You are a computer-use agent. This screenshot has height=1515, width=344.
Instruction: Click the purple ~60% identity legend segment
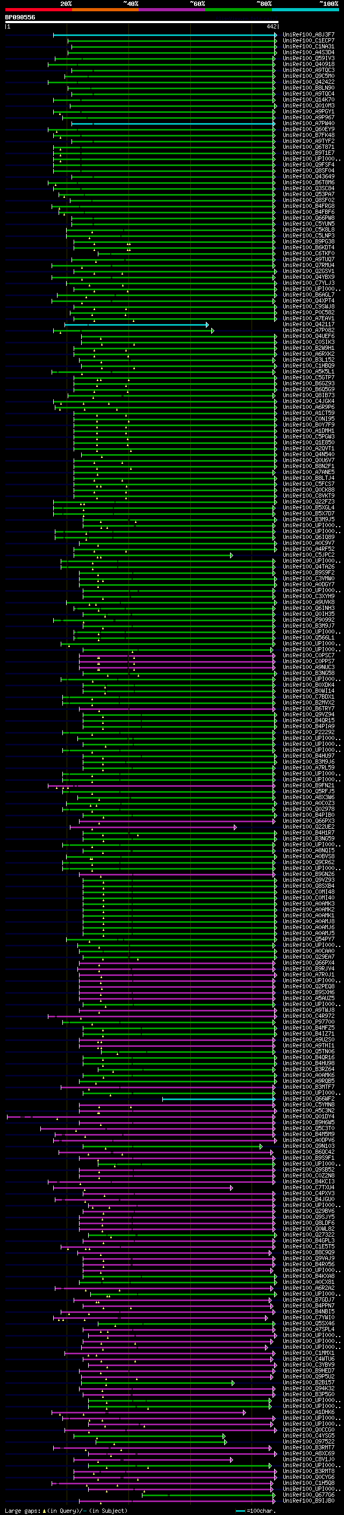tap(173, 10)
